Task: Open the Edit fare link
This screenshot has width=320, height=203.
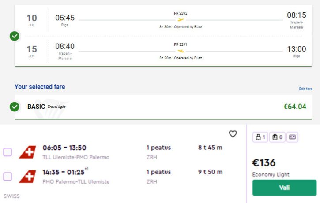Action: [x=305, y=89]
